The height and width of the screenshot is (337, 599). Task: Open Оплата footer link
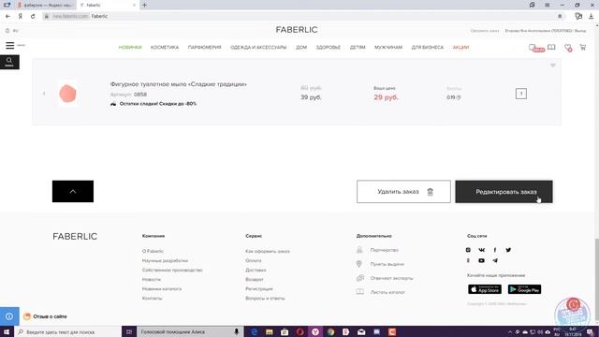(x=254, y=260)
